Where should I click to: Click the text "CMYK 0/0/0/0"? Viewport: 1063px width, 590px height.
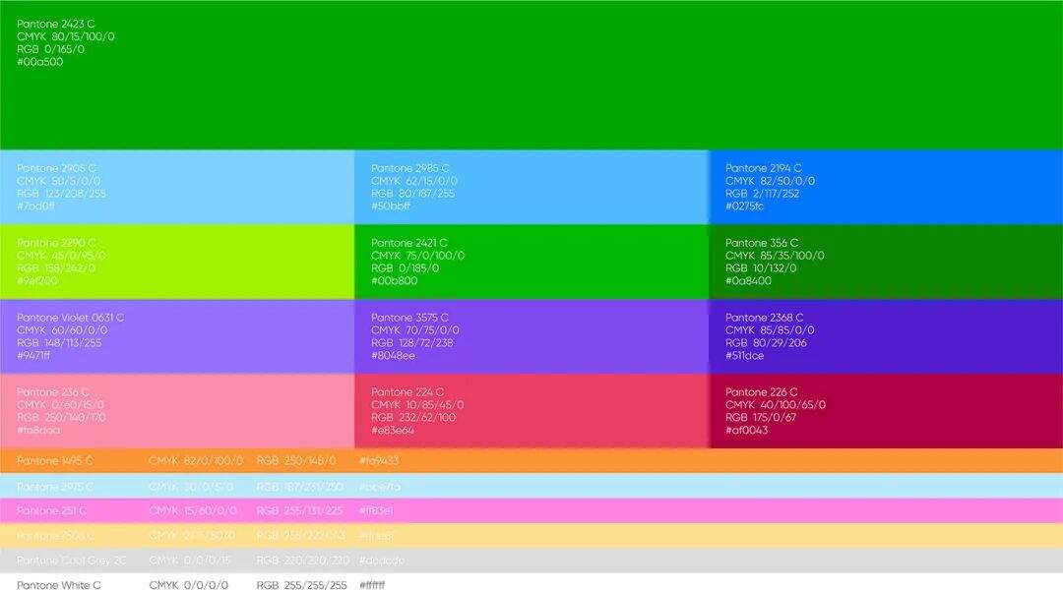pyautogui.click(x=189, y=585)
